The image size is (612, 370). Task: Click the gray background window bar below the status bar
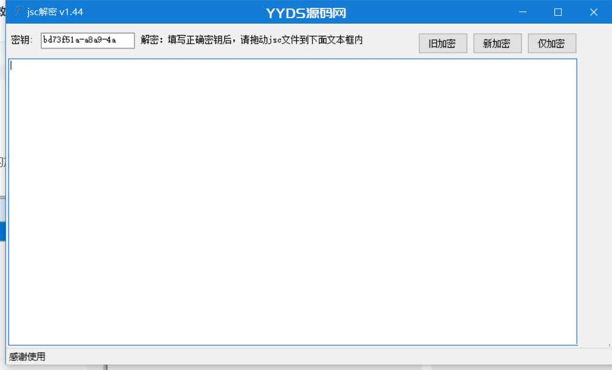point(254,368)
